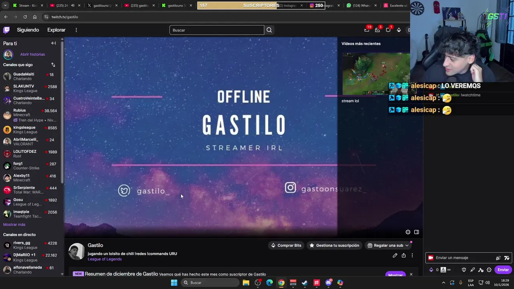Open the Siguiendo navigation tab
The height and width of the screenshot is (289, 514).
[28, 30]
